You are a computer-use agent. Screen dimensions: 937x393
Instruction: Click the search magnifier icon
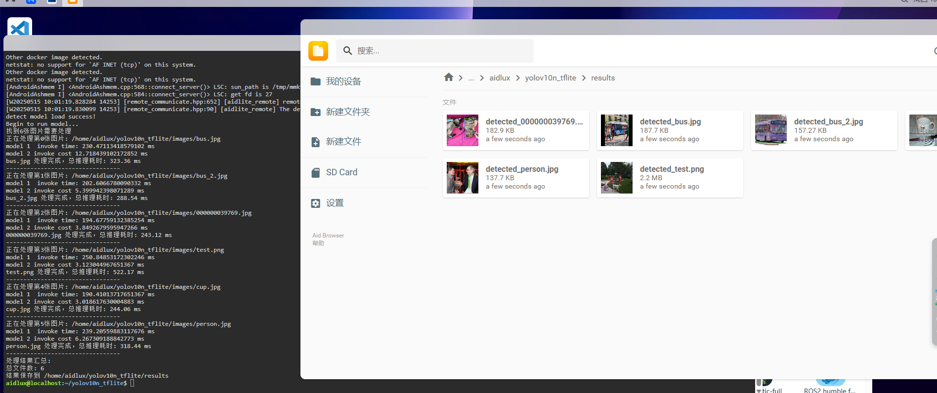point(347,51)
